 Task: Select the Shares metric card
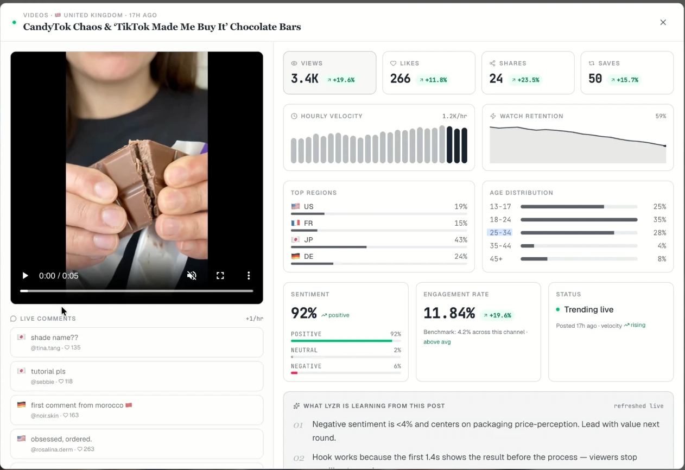(x=528, y=73)
